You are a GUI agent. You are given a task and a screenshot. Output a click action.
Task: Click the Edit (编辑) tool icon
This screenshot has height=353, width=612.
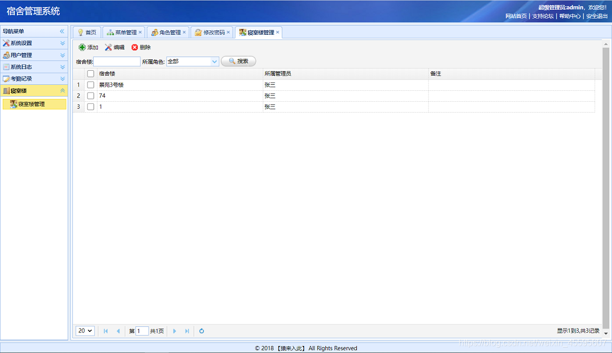coord(108,47)
